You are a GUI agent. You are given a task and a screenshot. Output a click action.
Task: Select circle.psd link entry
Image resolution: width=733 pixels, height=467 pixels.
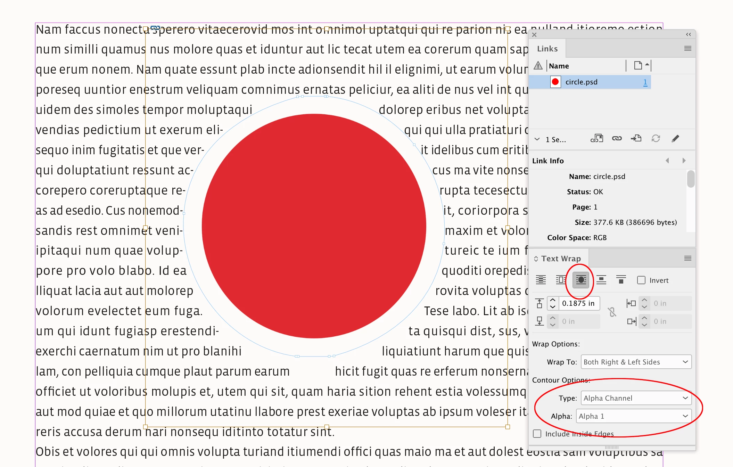581,82
